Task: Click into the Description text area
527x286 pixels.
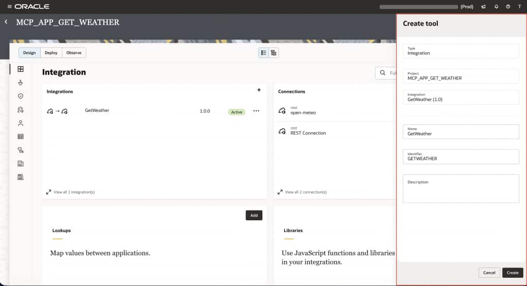Action: pyautogui.click(x=461, y=188)
